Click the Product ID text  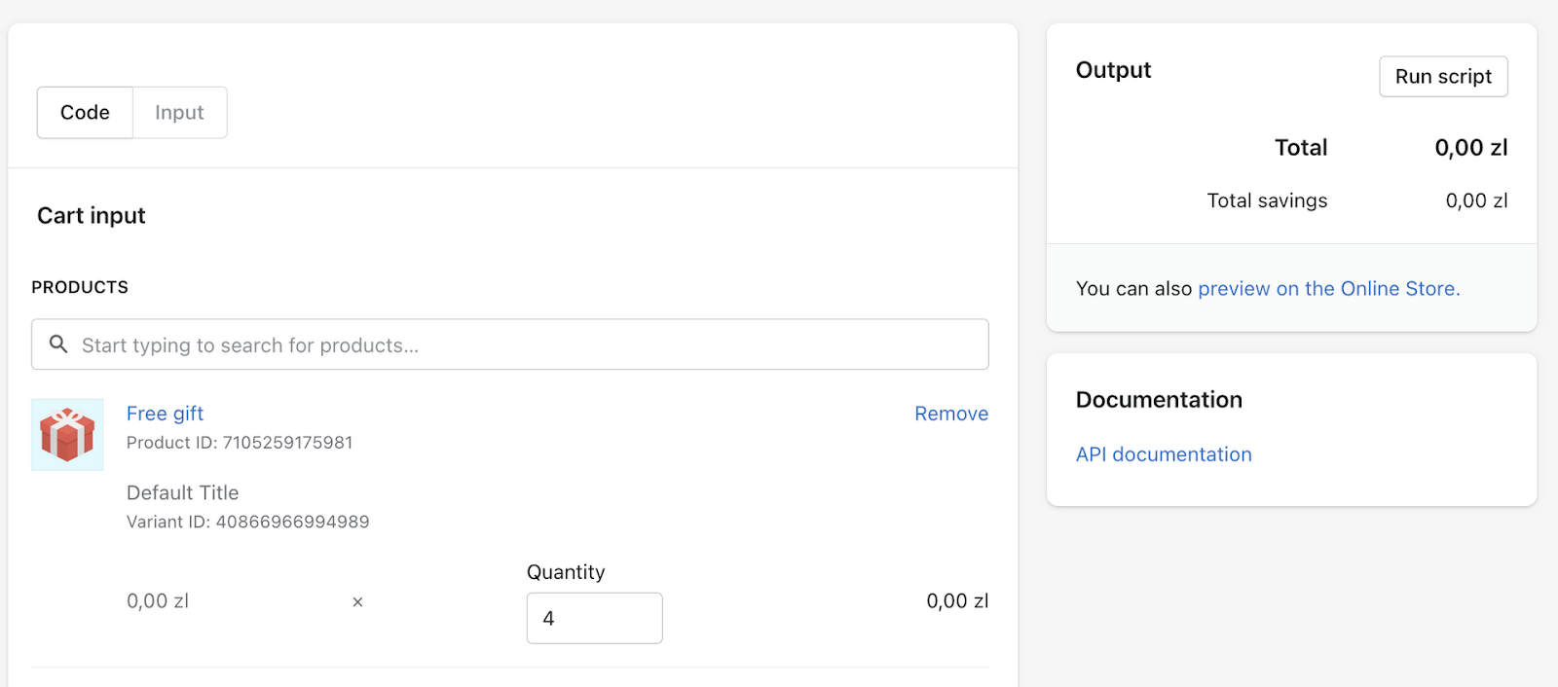[240, 443]
